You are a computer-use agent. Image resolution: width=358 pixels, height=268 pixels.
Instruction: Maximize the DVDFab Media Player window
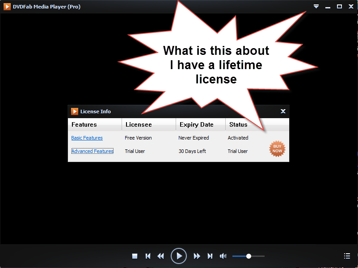pyautogui.click(x=340, y=6)
